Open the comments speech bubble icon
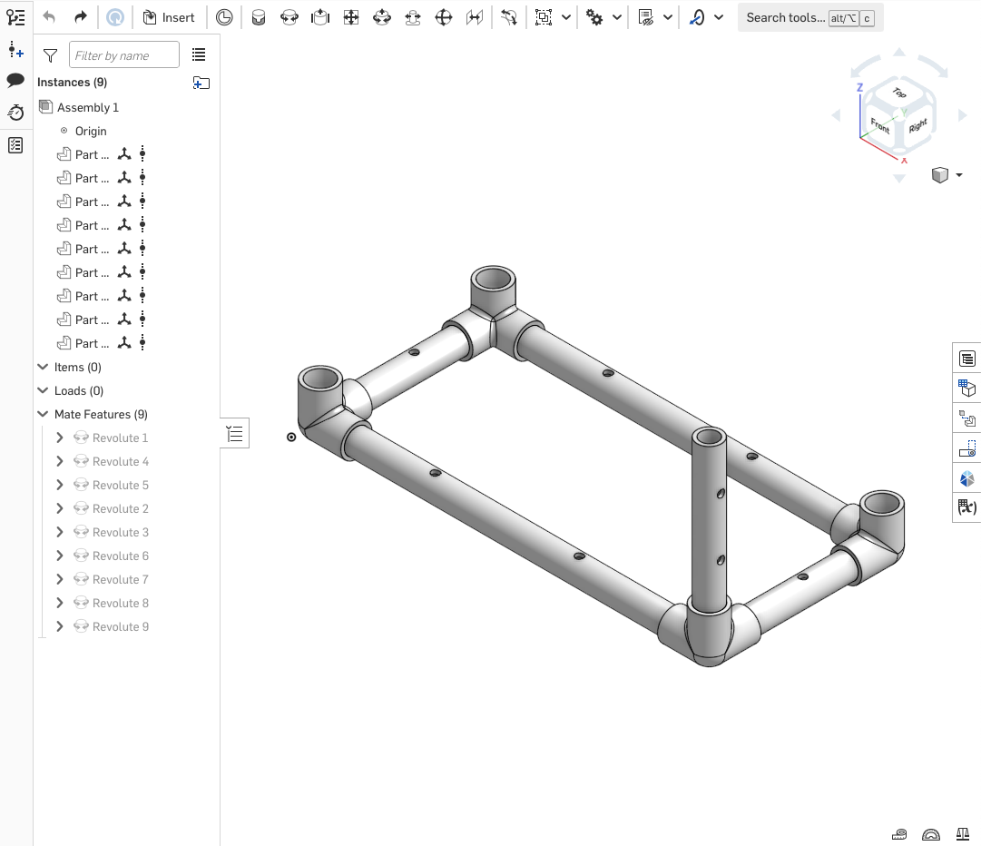Screen dimensions: 981x846 (15, 80)
